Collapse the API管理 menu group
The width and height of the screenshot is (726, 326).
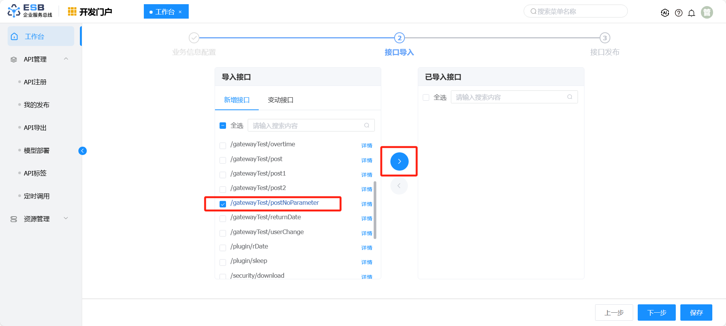(x=66, y=59)
